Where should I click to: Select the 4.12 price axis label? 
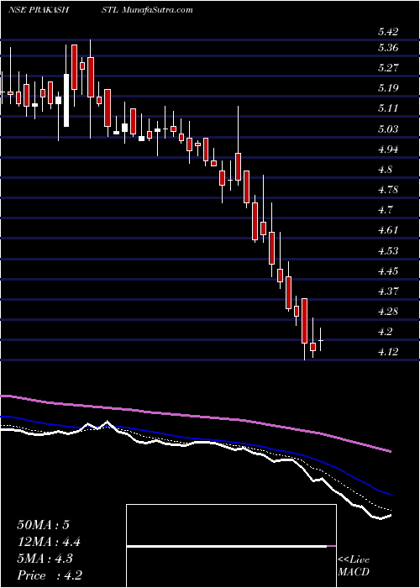pyautogui.click(x=388, y=352)
